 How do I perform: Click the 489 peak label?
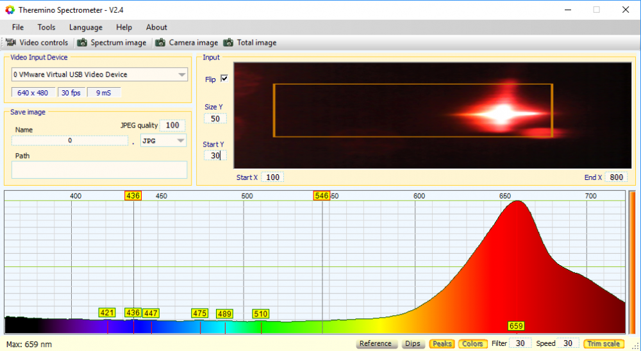224,314
